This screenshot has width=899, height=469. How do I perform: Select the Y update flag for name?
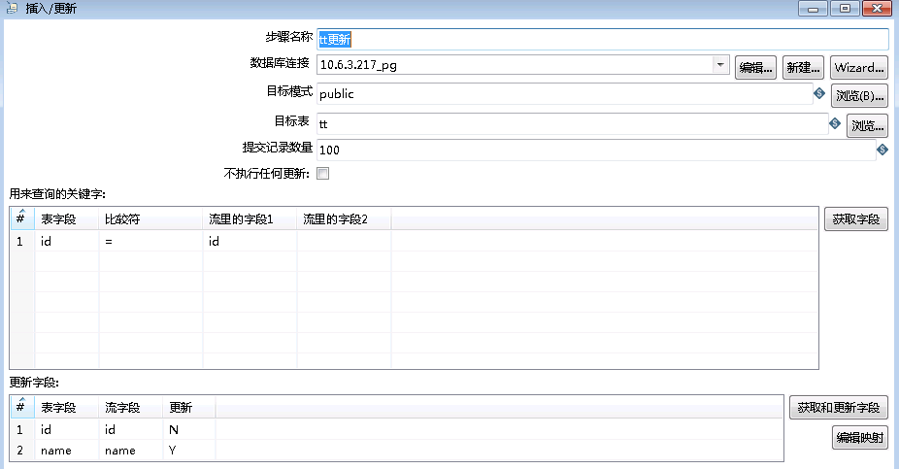(x=189, y=451)
